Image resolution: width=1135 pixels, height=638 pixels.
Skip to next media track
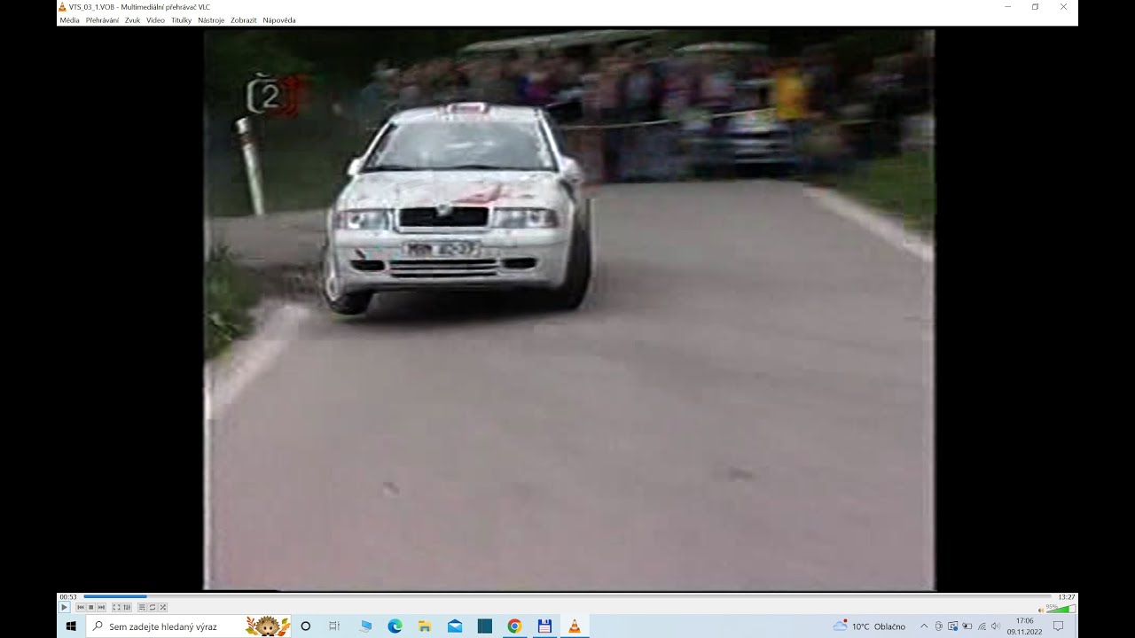pyautogui.click(x=101, y=607)
